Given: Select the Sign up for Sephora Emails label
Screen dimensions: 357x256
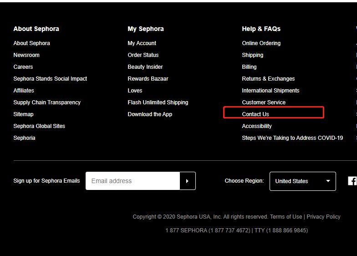Looking at the screenshot, I should [x=46, y=181].
